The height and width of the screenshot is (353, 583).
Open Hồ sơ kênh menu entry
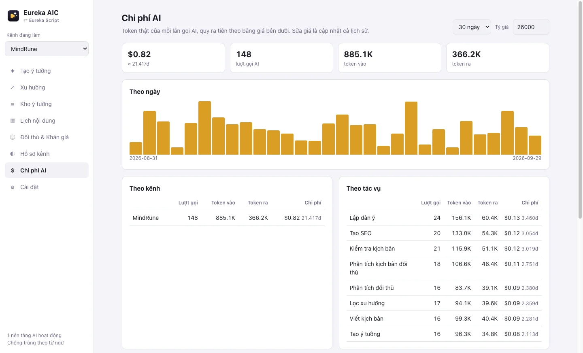click(47, 154)
